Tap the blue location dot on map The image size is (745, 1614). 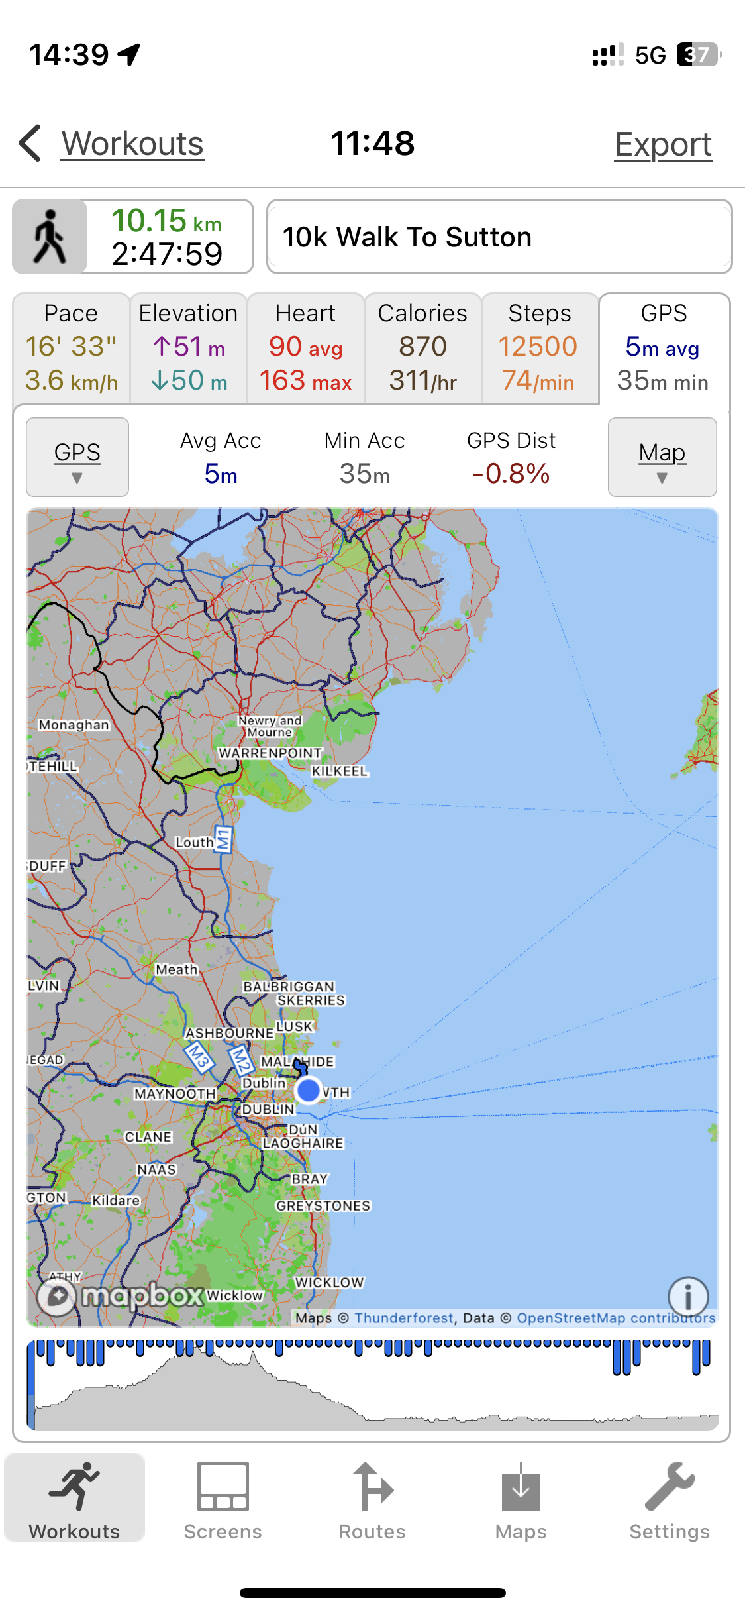point(309,1089)
